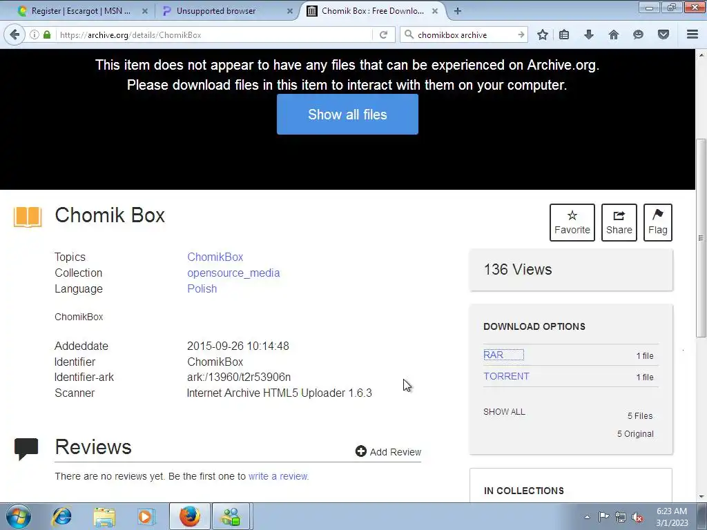The image size is (707, 530).
Task: Show hidden tray icons arrow
Action: pos(587,517)
